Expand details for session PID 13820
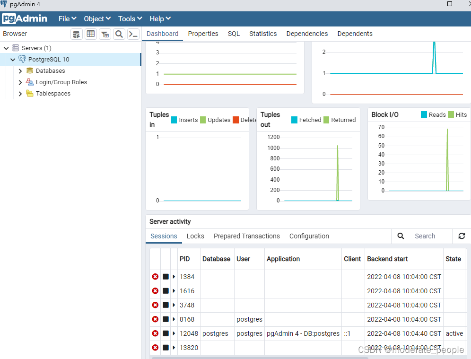 (x=174, y=347)
